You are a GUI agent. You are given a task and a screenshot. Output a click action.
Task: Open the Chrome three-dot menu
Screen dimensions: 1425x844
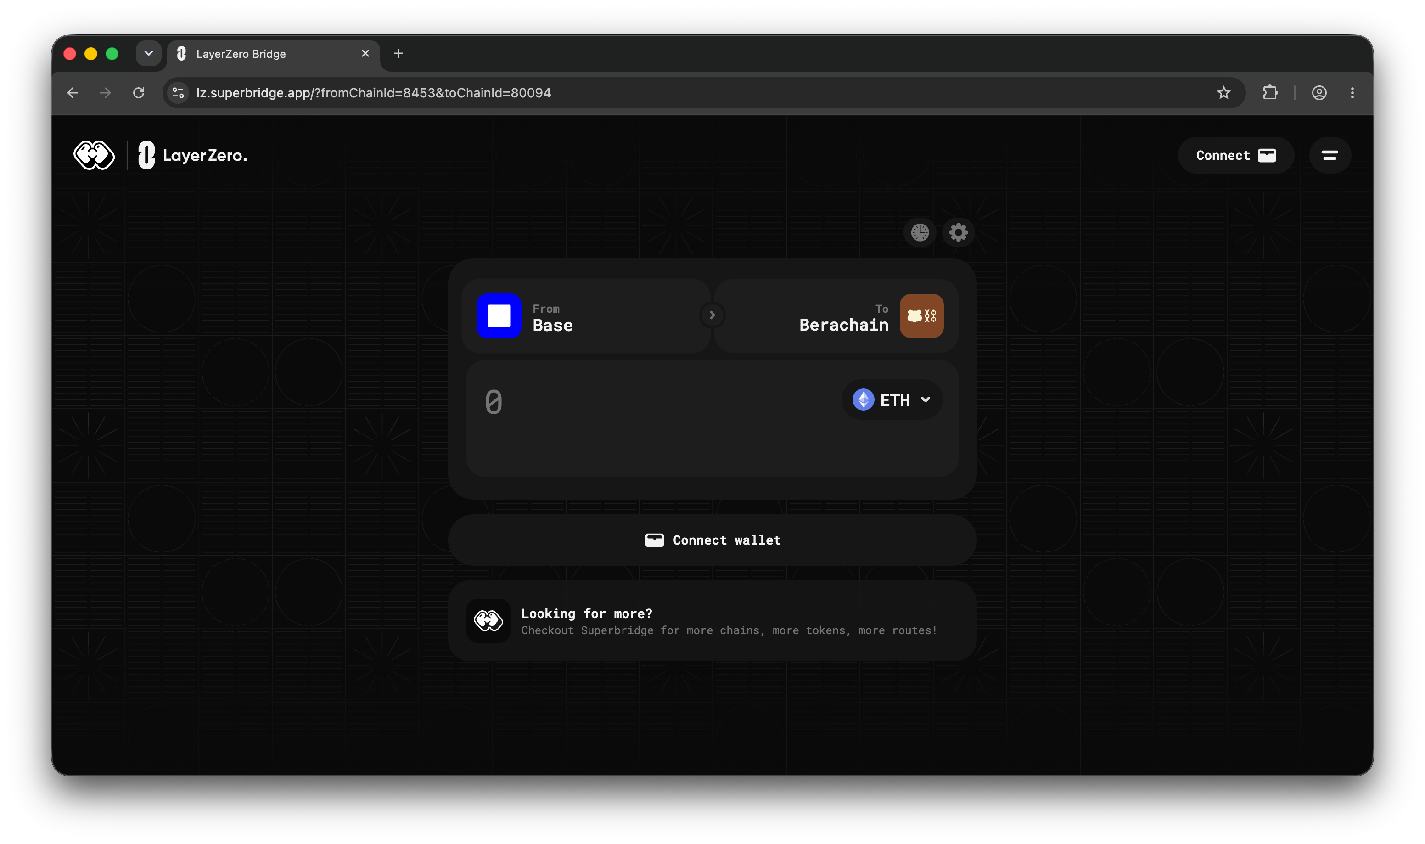click(1352, 93)
